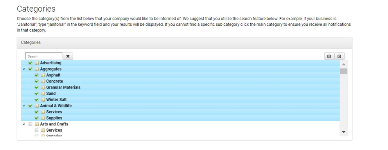
Task: Click the scrollbar down arrow
Action: tap(343, 132)
